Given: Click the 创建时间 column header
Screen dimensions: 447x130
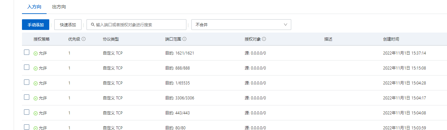Looking at the screenshot, I should [391, 39].
